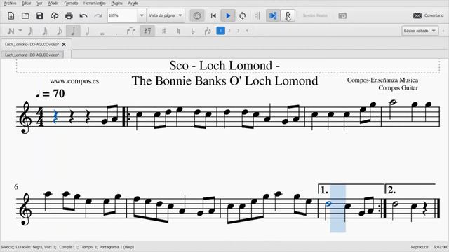This screenshot has height=252, width=449.
Task: Select the 16th note duration
Action: coord(45,31)
